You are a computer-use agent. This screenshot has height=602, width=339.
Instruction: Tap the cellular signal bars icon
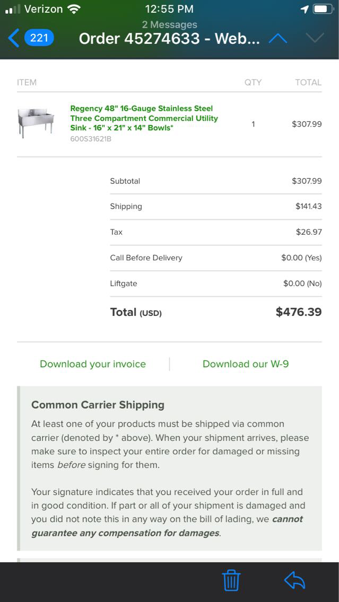(x=13, y=9)
